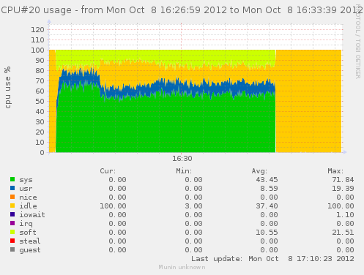Screen dimensions: 364x275
Task: Select the gray guest legend swatch
Action: [x=12, y=249]
